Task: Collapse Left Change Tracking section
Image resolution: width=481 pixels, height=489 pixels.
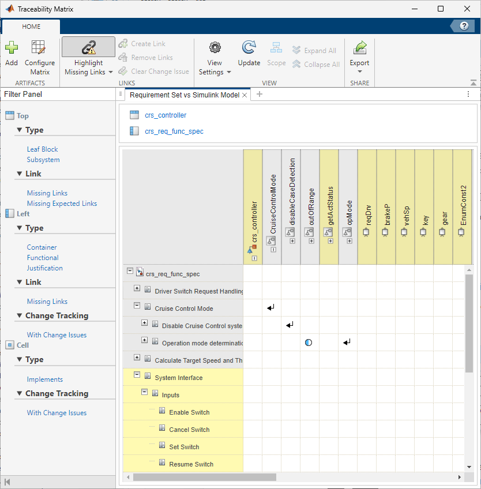Action: coord(20,315)
